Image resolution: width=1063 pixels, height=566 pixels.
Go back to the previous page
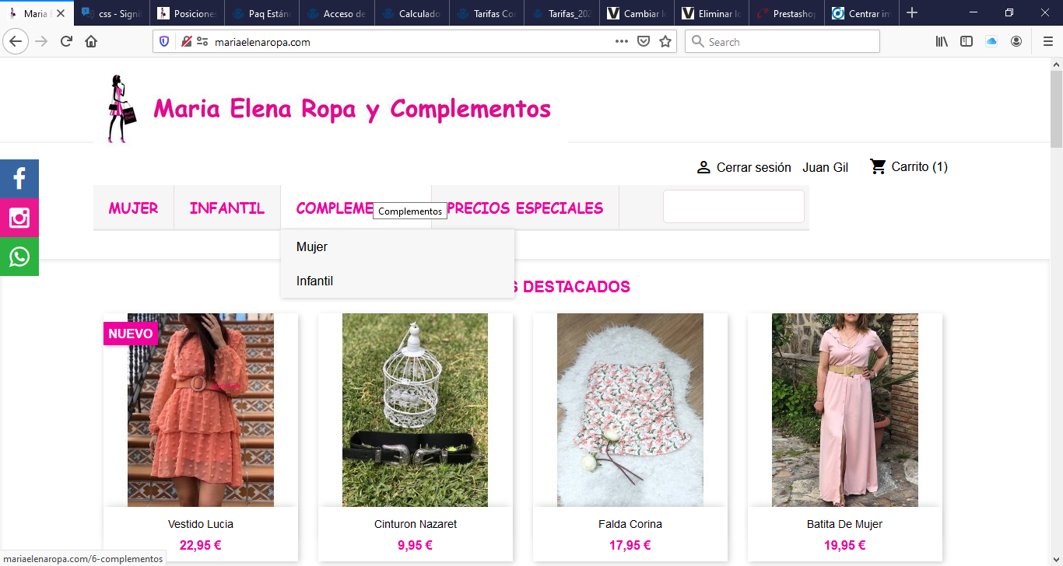click(x=16, y=42)
